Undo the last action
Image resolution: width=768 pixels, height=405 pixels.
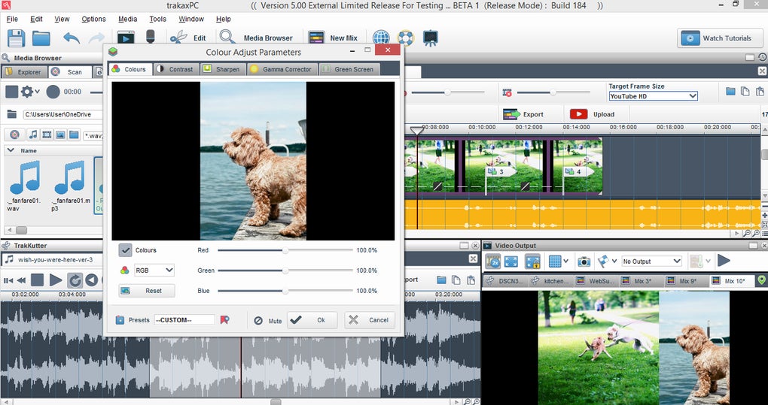click(x=72, y=38)
